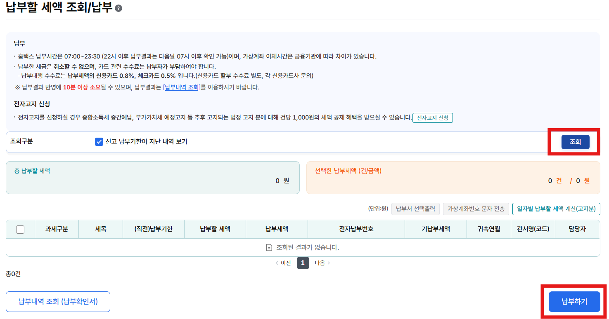Click the 귀속연월 column header
This screenshot has width=609, height=319.
pos(488,229)
